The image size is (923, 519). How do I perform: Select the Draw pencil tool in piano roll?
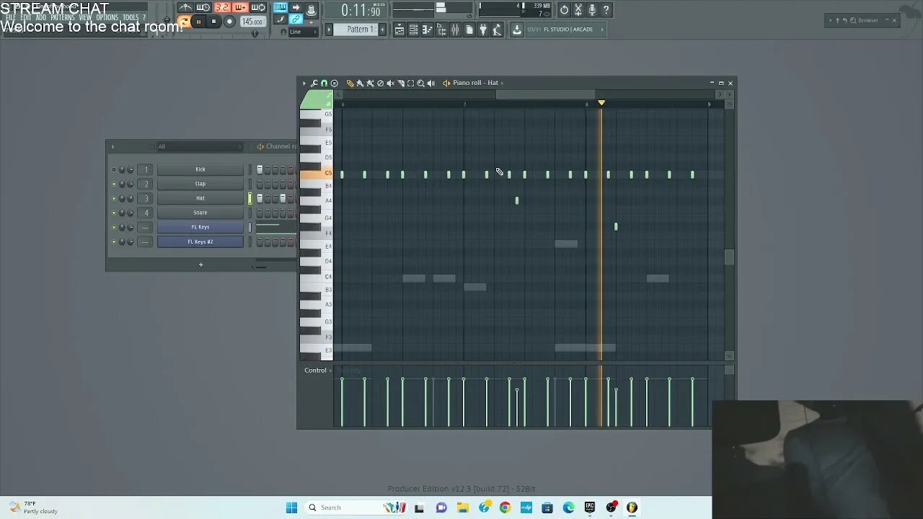tap(350, 83)
